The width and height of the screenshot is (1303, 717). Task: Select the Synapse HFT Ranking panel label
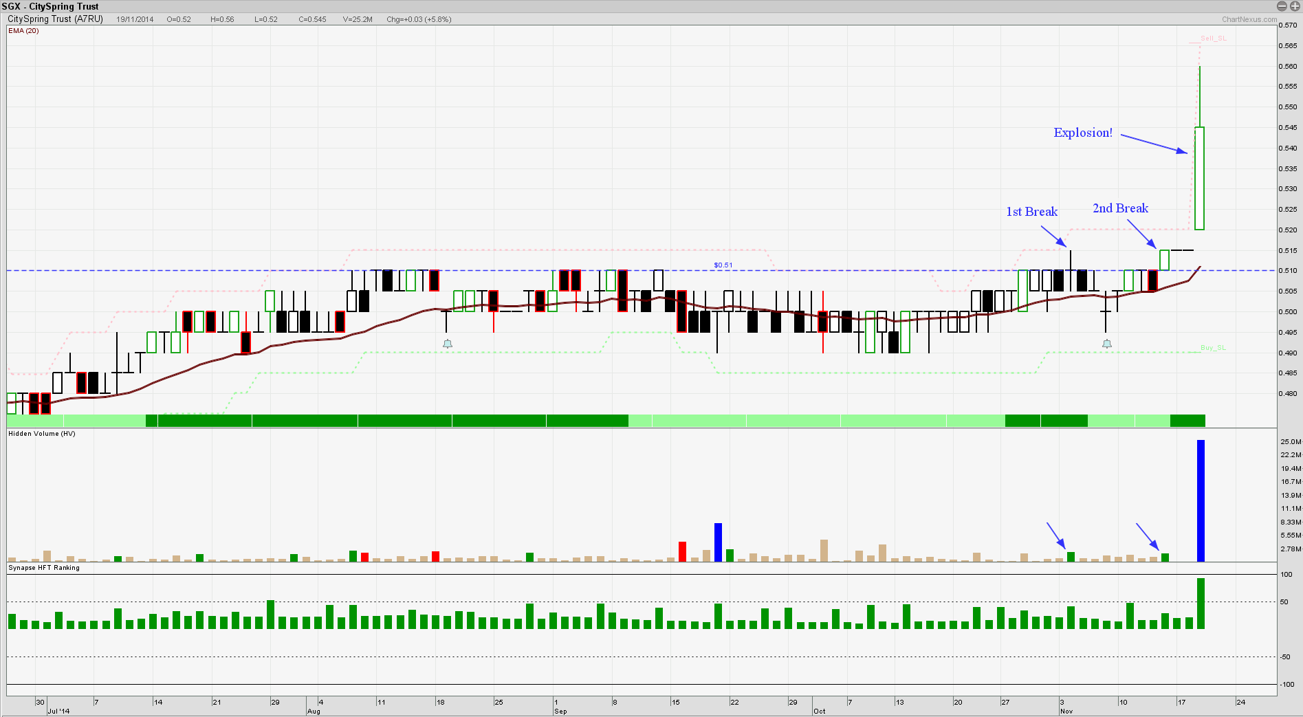[x=44, y=568]
